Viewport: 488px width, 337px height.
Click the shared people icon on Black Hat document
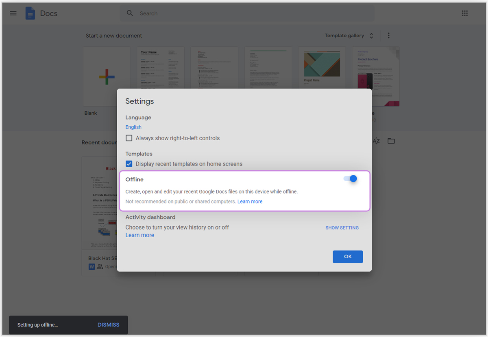pos(100,266)
